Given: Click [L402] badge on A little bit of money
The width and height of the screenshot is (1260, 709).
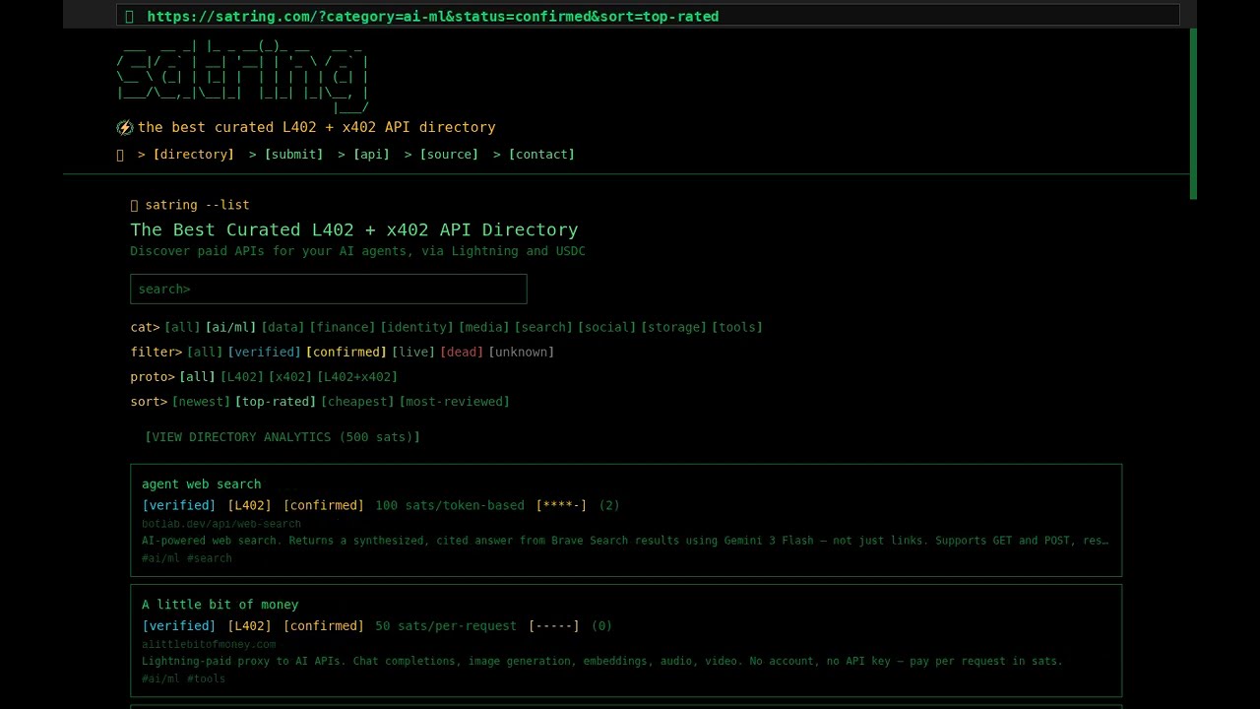Looking at the screenshot, I should tap(249, 625).
